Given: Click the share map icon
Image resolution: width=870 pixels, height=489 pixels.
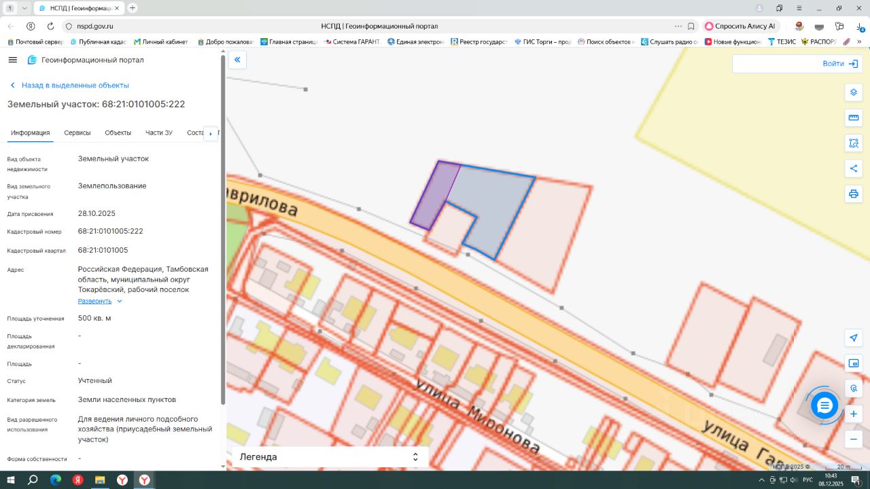Looking at the screenshot, I should coord(854,168).
